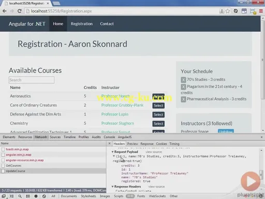Go back with the browser back arrow

coord(5,11)
